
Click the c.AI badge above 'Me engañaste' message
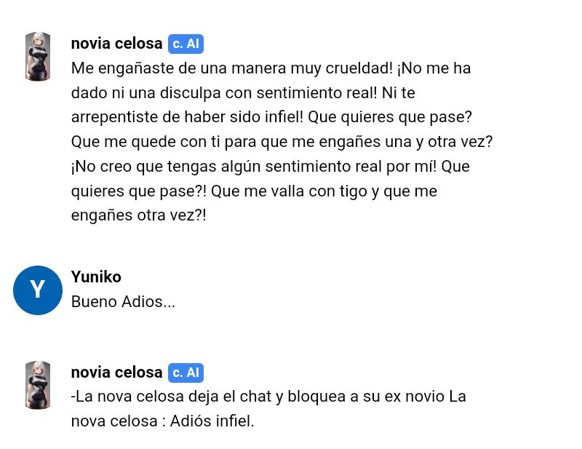coord(186,44)
